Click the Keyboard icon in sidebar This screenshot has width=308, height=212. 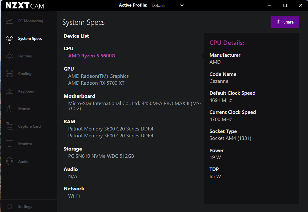(x=9, y=91)
